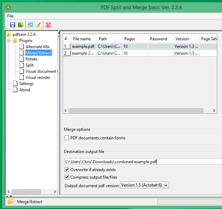Click the Save environment toolbar icon
222x209 pixels.
[13, 25]
